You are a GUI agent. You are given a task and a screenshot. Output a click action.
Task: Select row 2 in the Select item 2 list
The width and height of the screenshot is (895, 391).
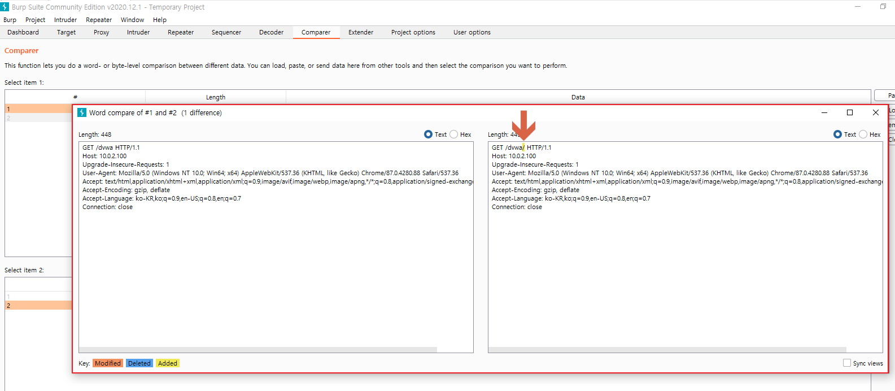(38, 305)
